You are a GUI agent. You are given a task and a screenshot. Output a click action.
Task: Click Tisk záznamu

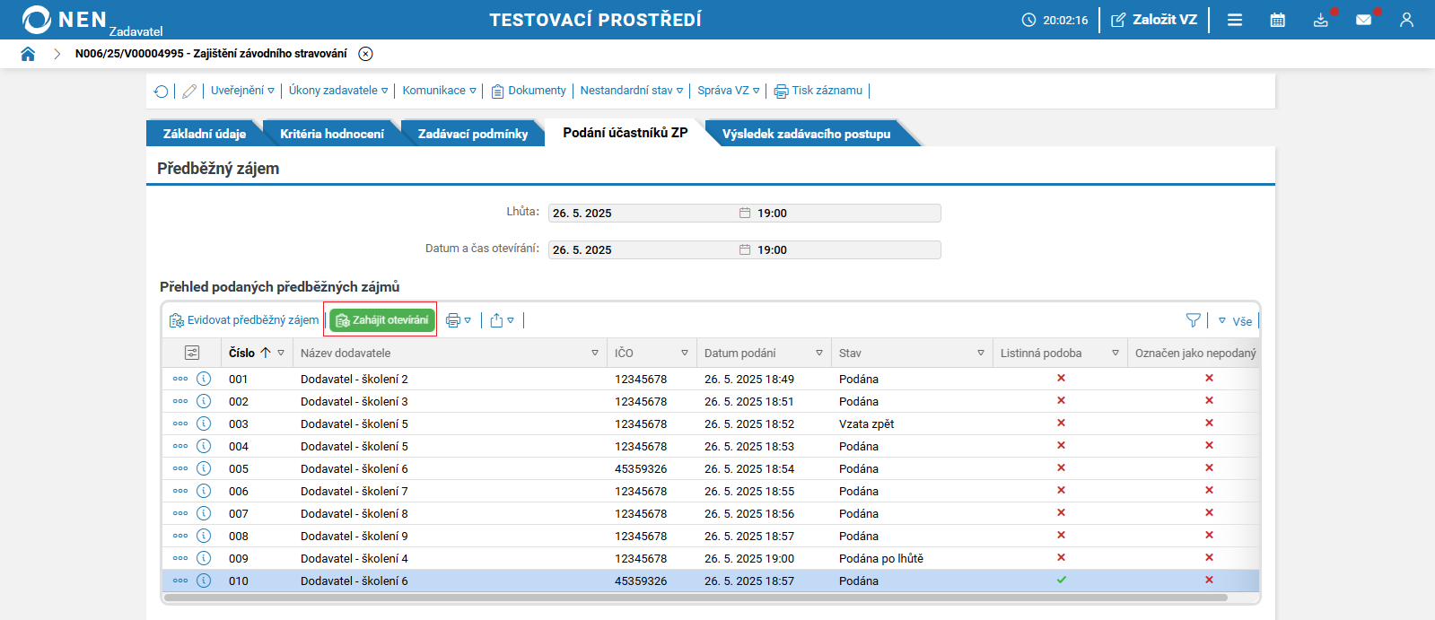pos(818,91)
